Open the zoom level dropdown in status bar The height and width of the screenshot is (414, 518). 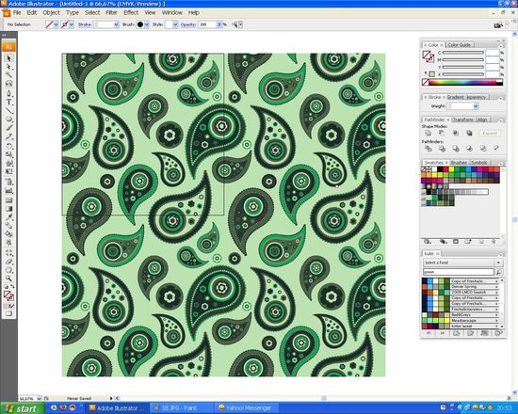[39, 399]
